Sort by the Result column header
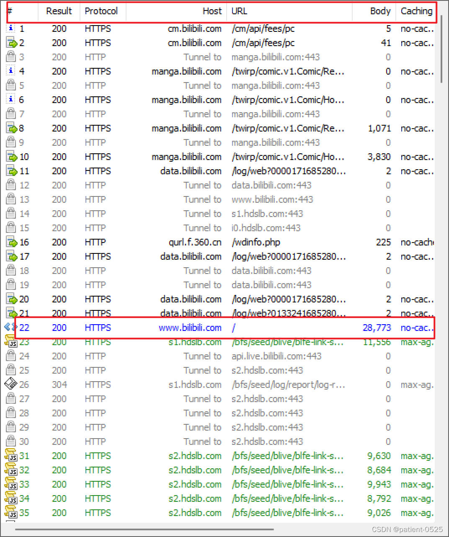 pyautogui.click(x=59, y=11)
